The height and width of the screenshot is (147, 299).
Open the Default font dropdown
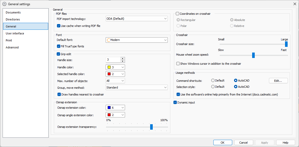point(136,40)
